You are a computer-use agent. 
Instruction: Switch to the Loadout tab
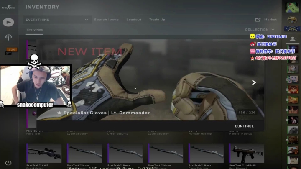point(134,20)
